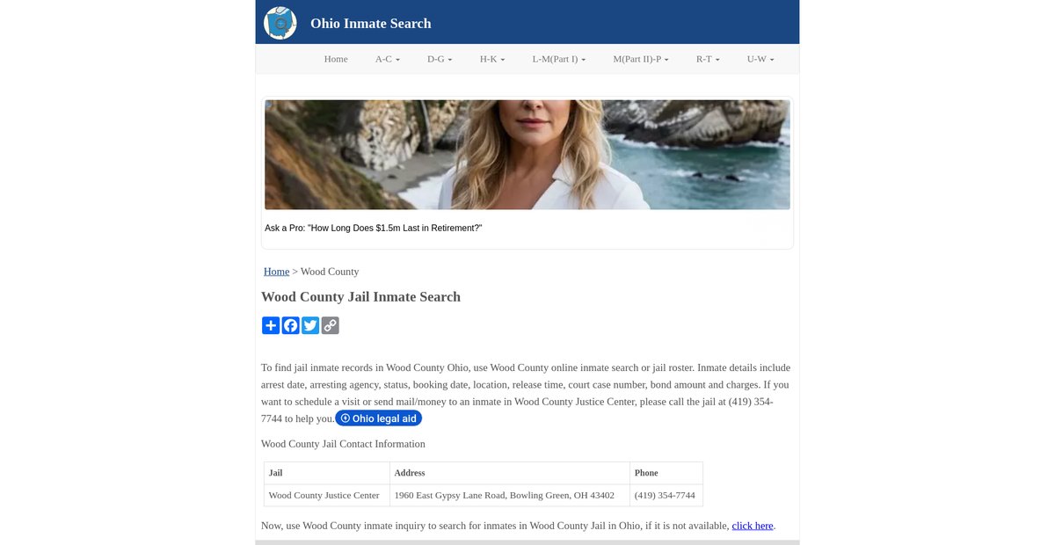The image size is (1055, 545).
Task: Click the Wood County Jail Contact Information text
Action: 343,444
